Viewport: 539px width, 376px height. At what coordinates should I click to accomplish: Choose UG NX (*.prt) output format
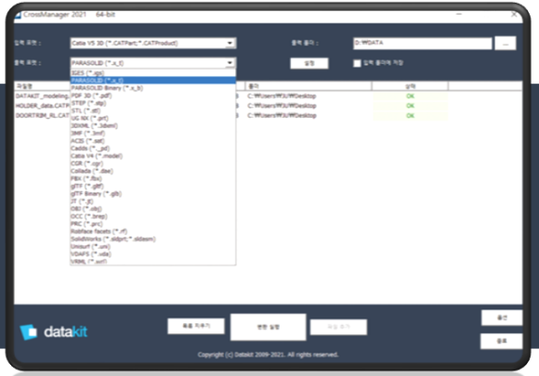click(153, 118)
